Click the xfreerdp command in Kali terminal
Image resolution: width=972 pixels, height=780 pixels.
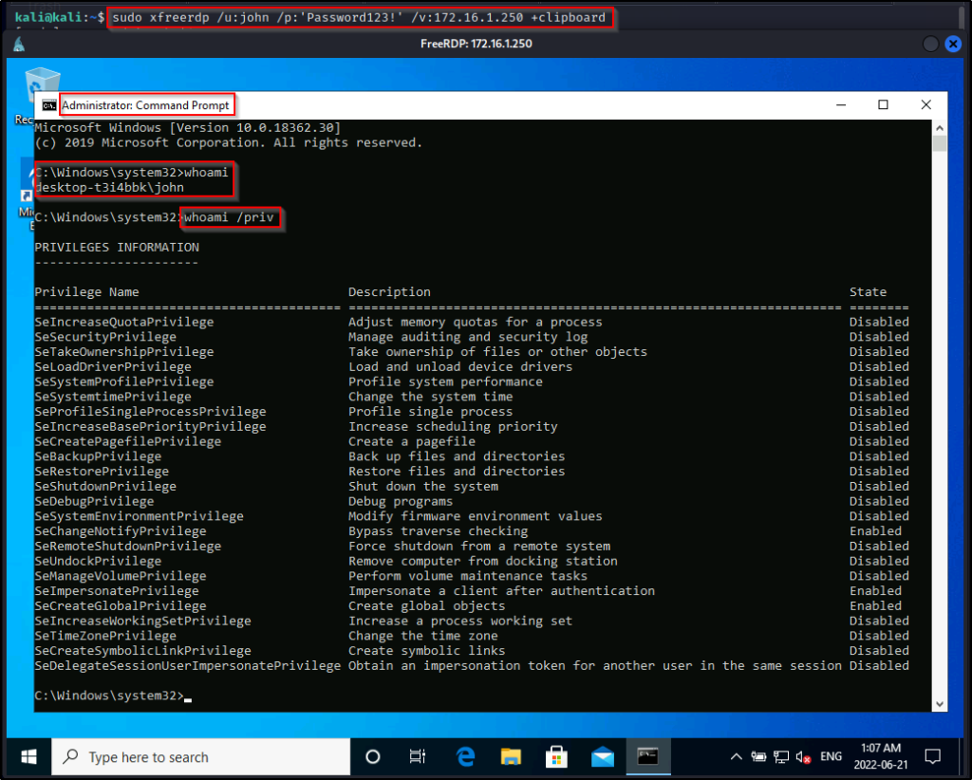pyautogui.click(x=359, y=17)
